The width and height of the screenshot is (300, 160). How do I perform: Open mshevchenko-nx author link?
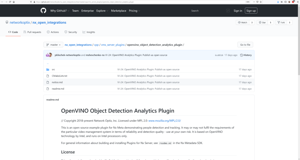[x=95, y=55]
